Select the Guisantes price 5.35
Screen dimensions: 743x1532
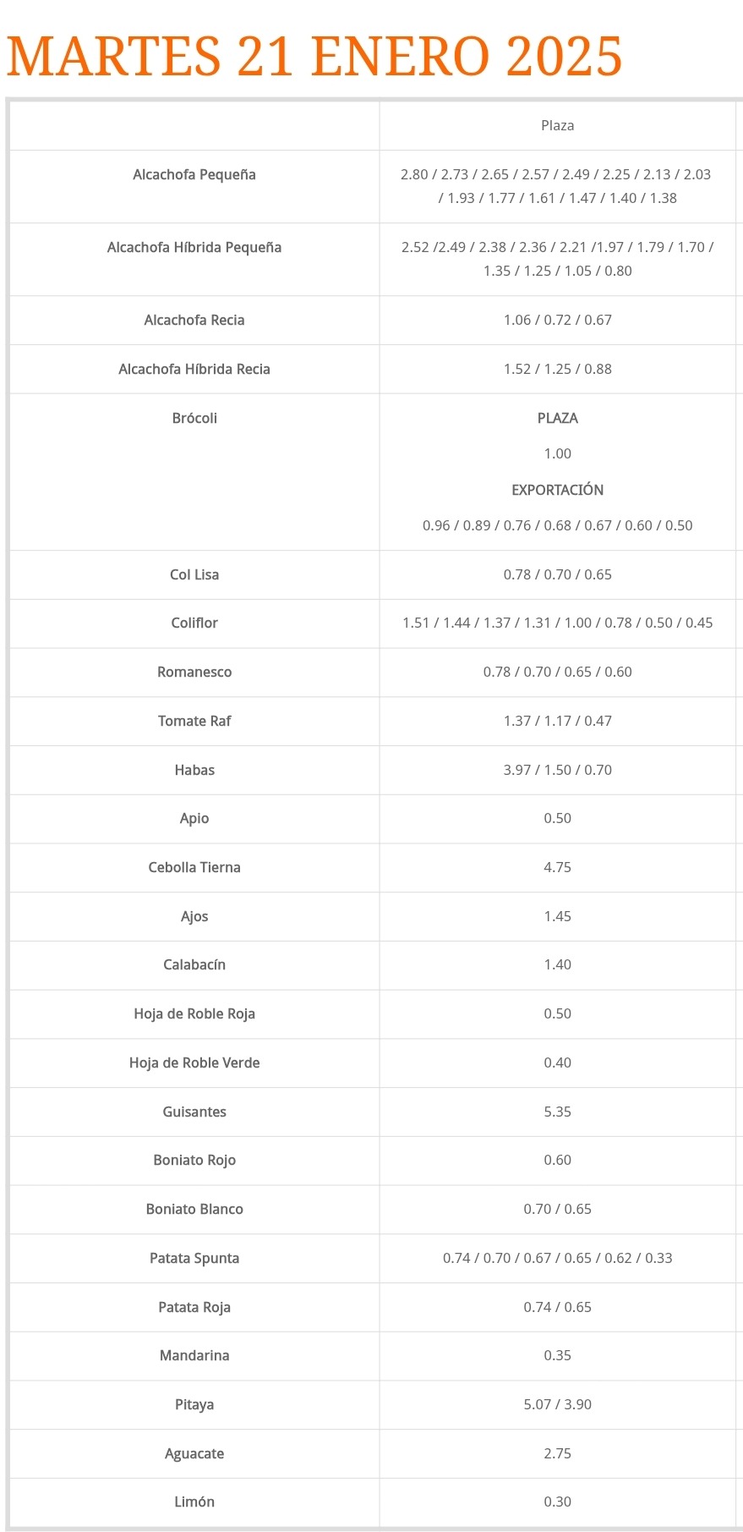pyautogui.click(x=558, y=1112)
